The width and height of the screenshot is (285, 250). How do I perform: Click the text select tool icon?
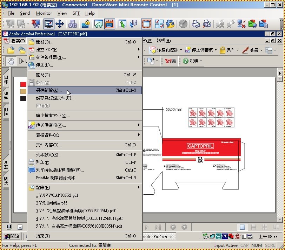[21, 61]
